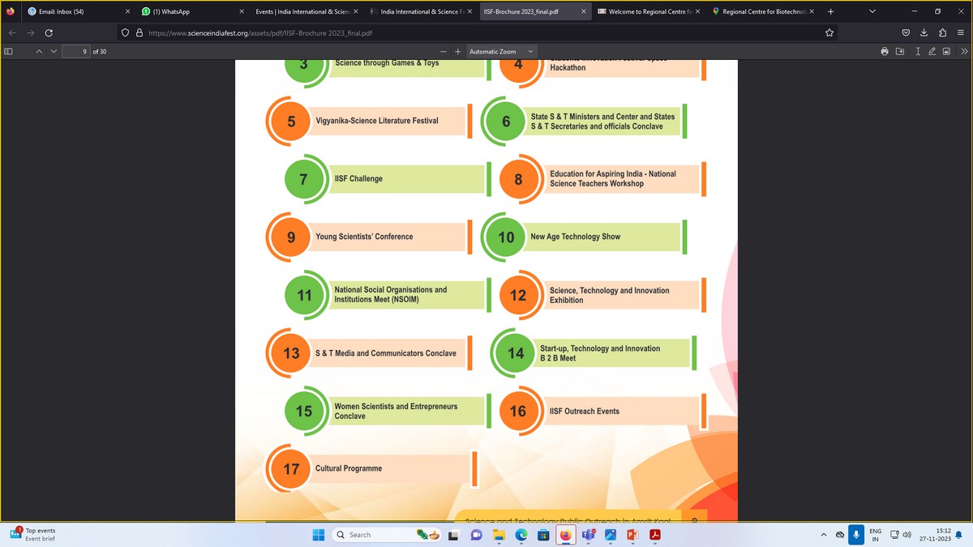
Task: Open Adobe Acrobat from taskbar
Action: [654, 535]
